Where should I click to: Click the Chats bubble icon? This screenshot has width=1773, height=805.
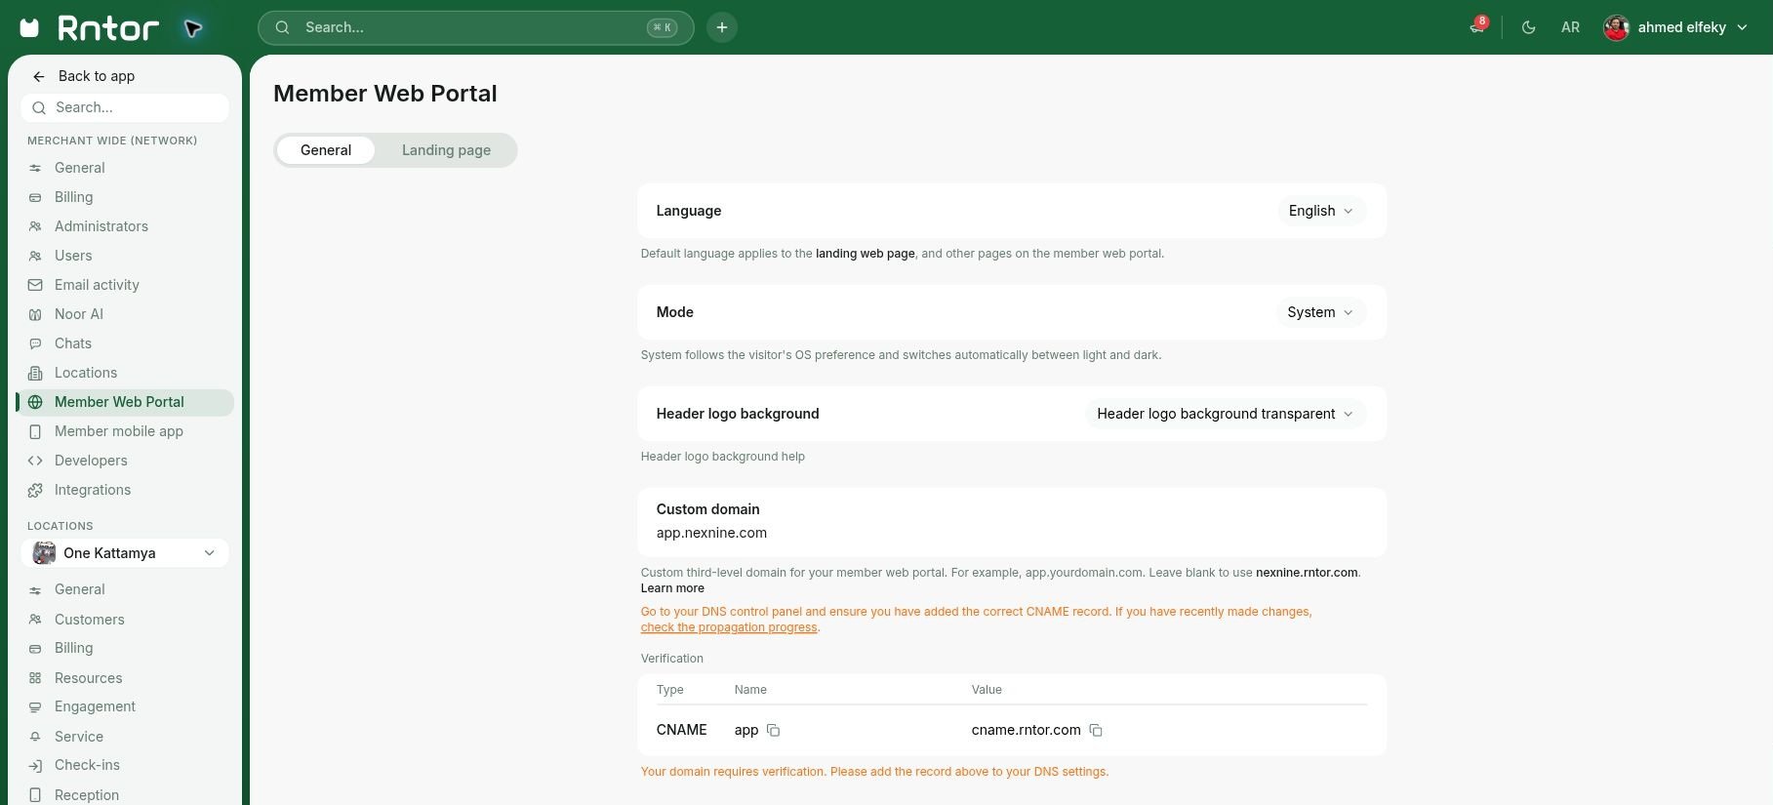click(x=35, y=343)
